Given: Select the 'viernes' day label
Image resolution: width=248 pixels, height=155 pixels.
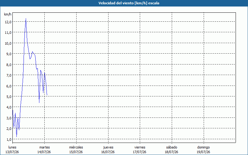Looking at the screenshot, I should point(140,147).
